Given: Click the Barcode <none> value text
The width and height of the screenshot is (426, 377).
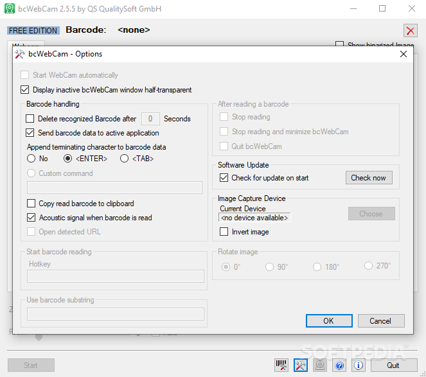Looking at the screenshot, I should 134,30.
